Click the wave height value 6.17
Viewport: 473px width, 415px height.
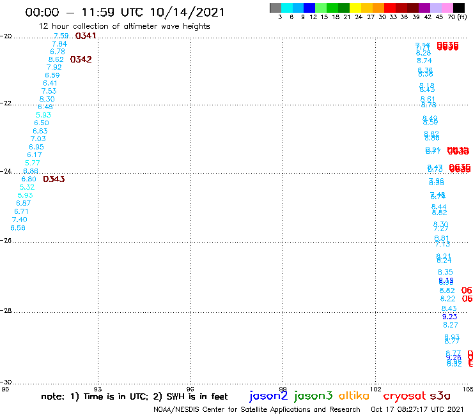click(x=35, y=155)
